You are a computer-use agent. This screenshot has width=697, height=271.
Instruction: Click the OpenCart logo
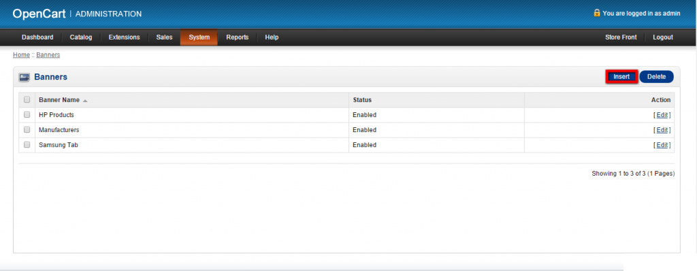pos(39,14)
